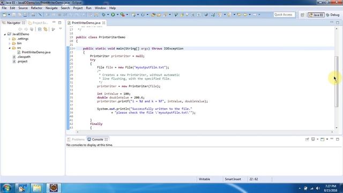
Task: Expand the .settings folder
Action: (x=10, y=39)
